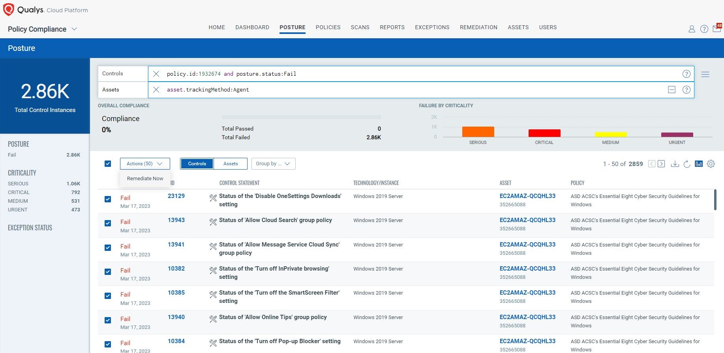Image resolution: width=724 pixels, height=353 pixels.
Task: Refresh the posture list
Action: click(x=687, y=164)
